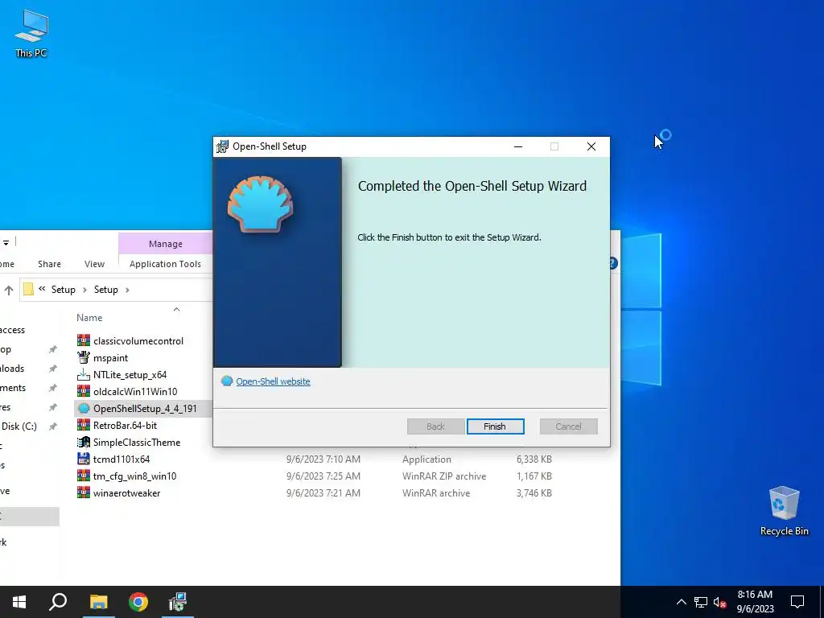
Task: Open the Manage ribbon tab in Explorer
Action: (x=166, y=244)
